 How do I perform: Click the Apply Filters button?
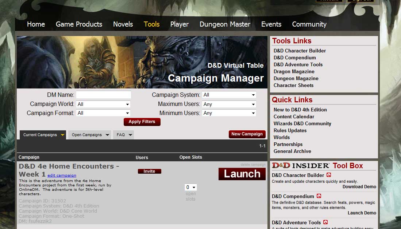(x=142, y=122)
